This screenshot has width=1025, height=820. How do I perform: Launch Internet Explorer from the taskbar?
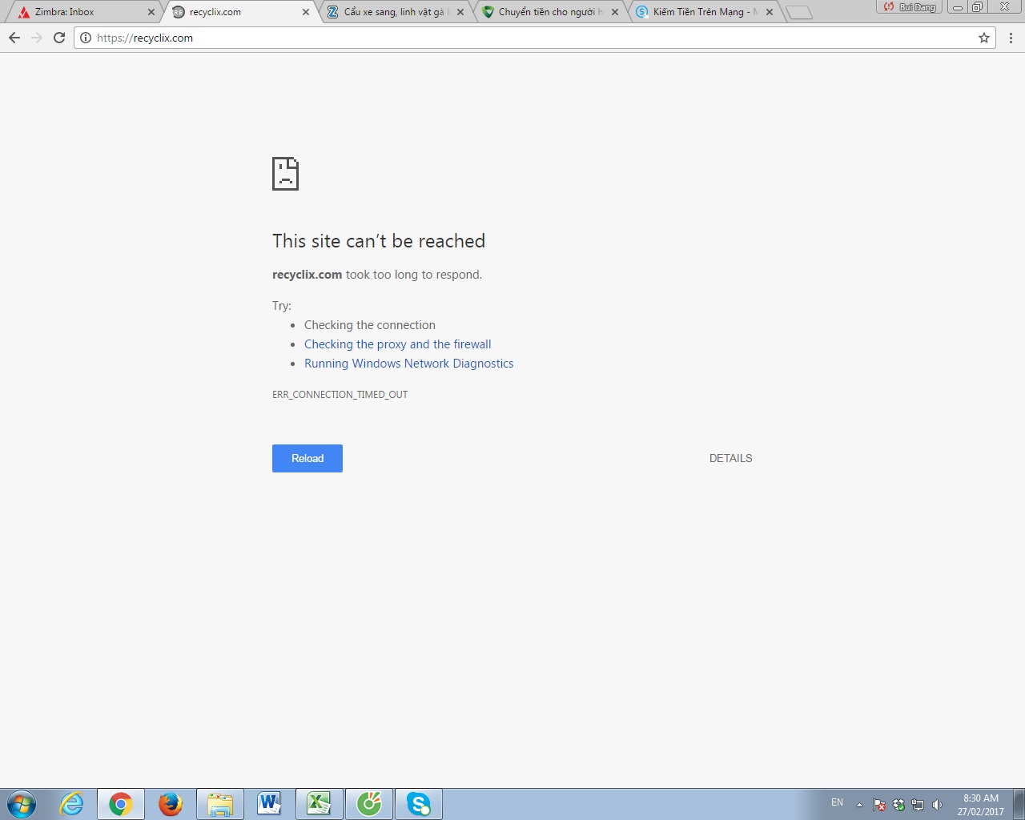72,804
